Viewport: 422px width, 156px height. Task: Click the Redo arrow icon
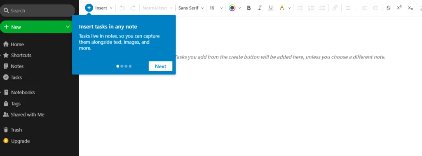click(133, 8)
